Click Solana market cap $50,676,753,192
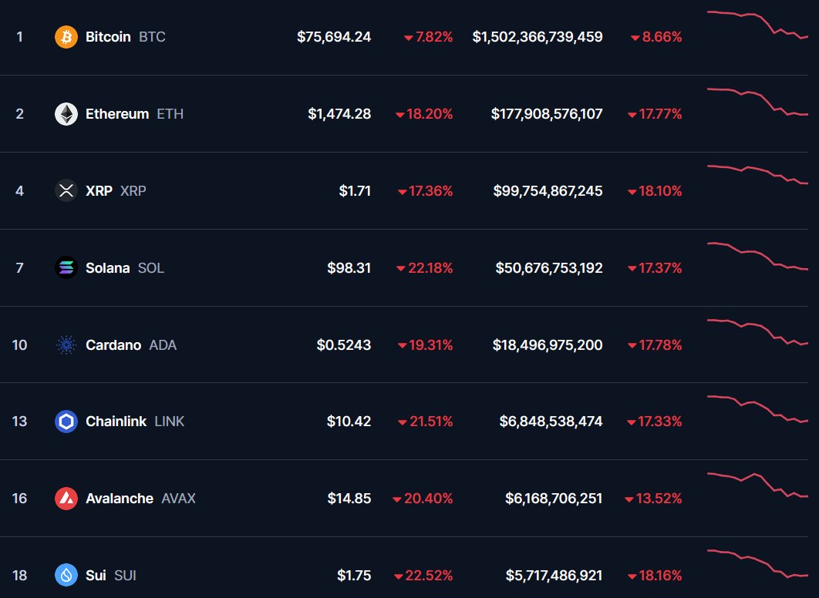Viewport: 819px width, 598px height. click(x=549, y=267)
